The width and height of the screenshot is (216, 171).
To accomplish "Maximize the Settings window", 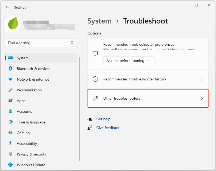I will coord(196,5).
